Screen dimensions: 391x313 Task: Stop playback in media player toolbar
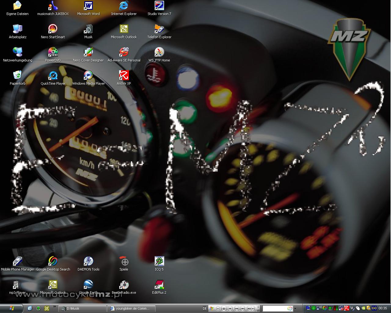coord(230,308)
